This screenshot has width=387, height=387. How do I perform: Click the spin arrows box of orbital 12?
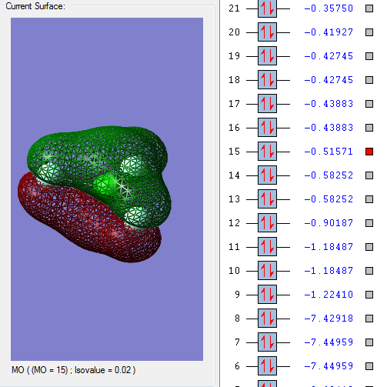(267, 223)
